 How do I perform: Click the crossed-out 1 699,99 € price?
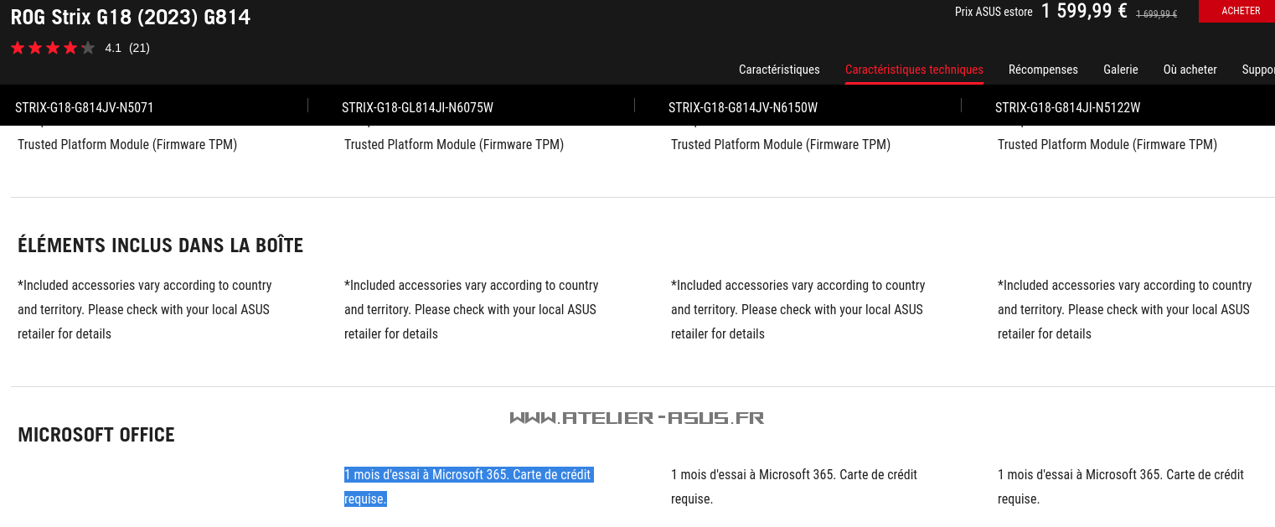(1156, 13)
